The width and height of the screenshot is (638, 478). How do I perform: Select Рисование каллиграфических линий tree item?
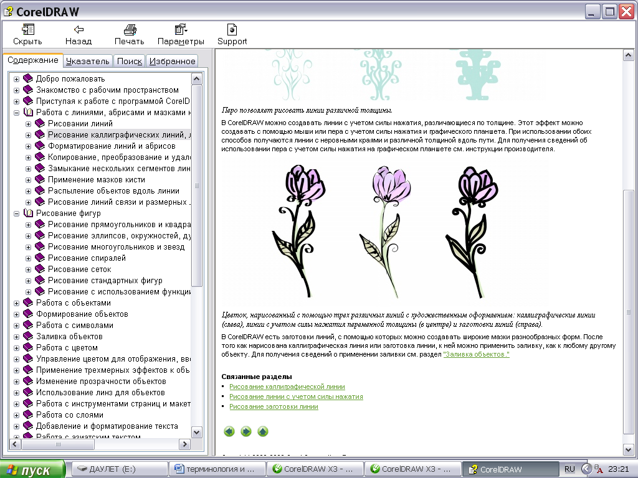[x=119, y=134]
